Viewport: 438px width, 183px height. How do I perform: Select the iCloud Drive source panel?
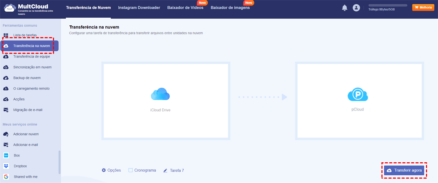[166, 101]
